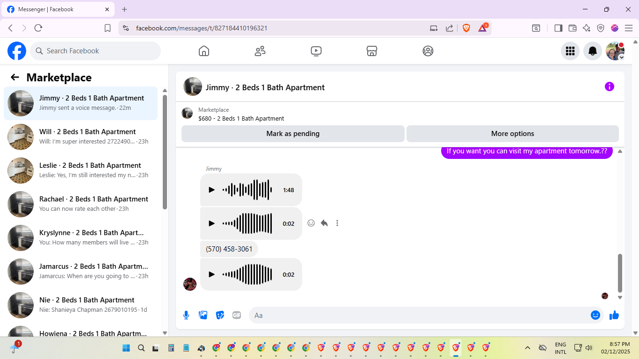Click the address bar URL
Viewport: 639px width, 359px height.
coord(202,28)
